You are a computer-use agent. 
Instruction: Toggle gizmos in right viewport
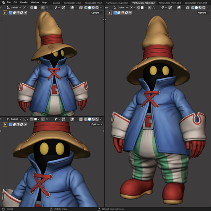click(170, 8)
